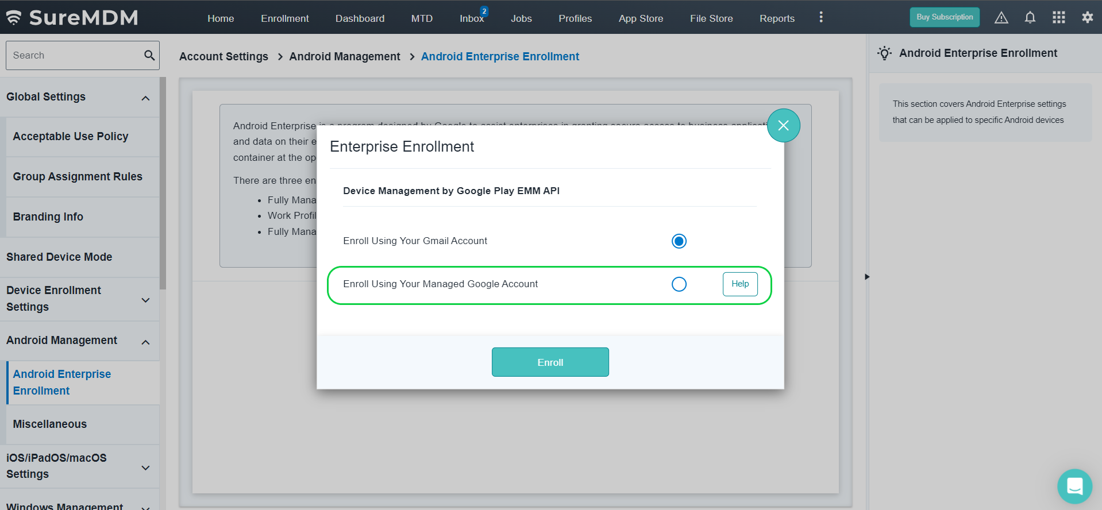Viewport: 1102px width, 510px height.
Task: Open the Dashboard tab
Action: click(360, 18)
